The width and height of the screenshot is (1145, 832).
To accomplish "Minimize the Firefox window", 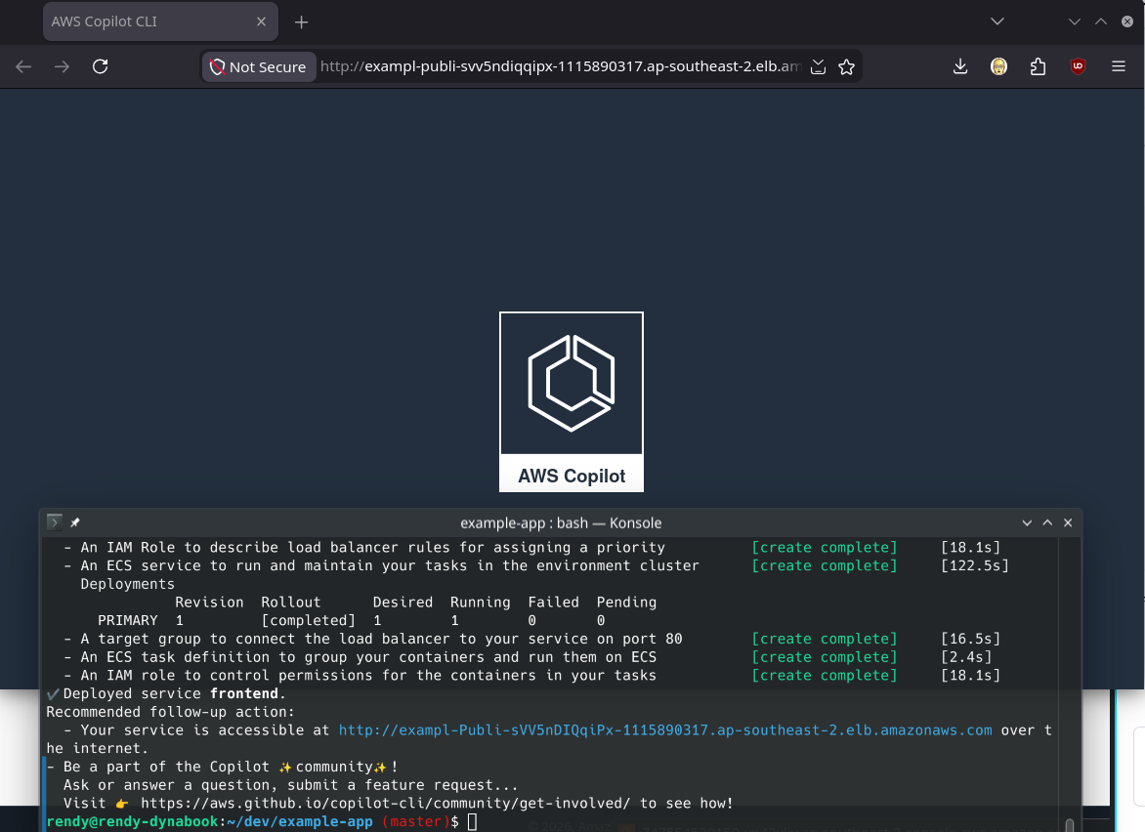I will pyautogui.click(x=1074, y=21).
